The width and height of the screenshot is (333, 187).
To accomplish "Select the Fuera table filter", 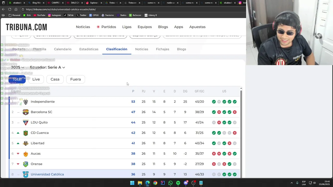I will click(x=75, y=79).
